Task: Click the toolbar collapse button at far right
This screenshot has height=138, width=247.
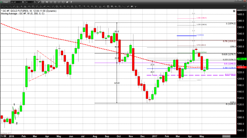Action: 244,6
